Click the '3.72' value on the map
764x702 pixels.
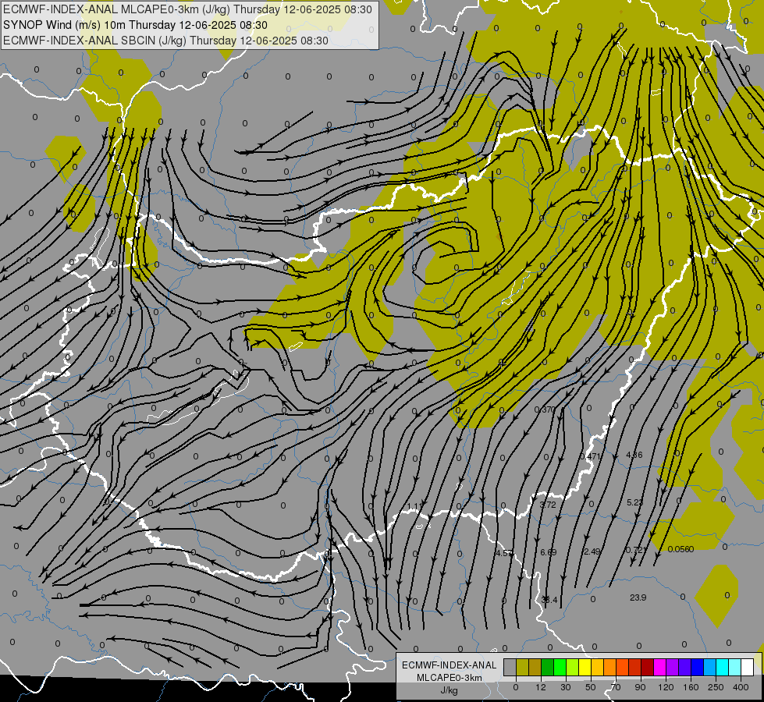tap(548, 505)
